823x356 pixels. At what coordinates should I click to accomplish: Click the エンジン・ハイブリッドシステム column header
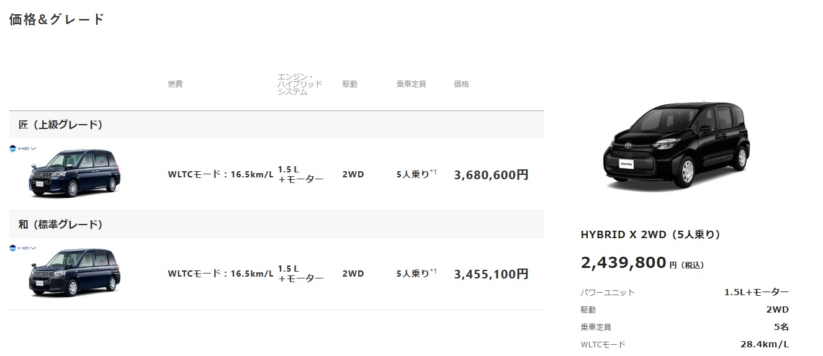click(300, 84)
